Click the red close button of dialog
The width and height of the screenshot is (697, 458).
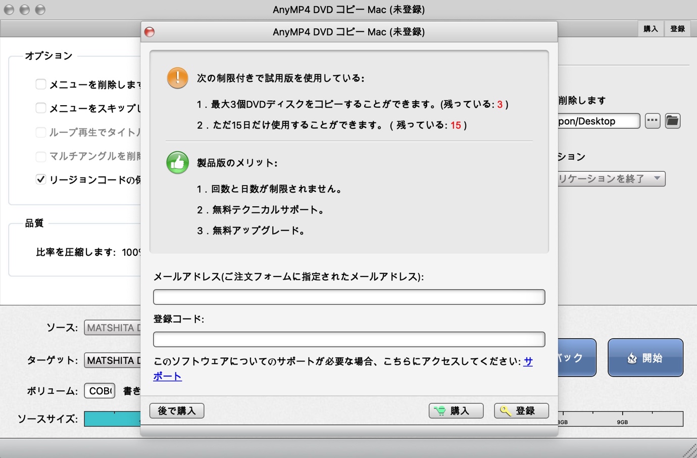(150, 32)
